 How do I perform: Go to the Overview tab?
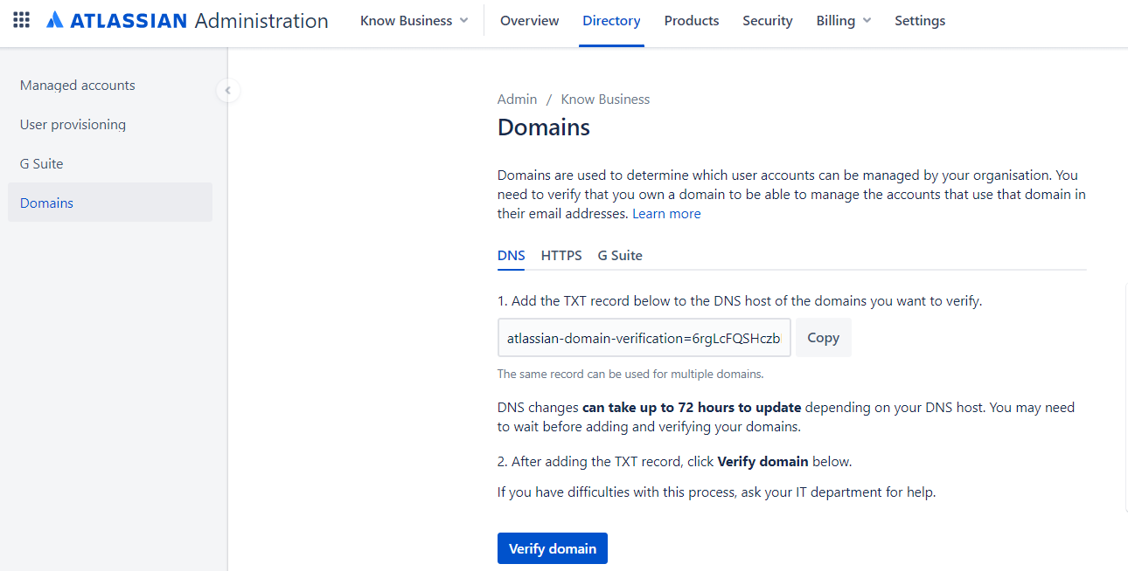(x=529, y=21)
